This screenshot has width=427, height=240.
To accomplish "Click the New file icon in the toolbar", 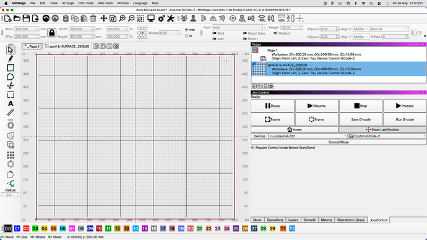I will point(7,18).
